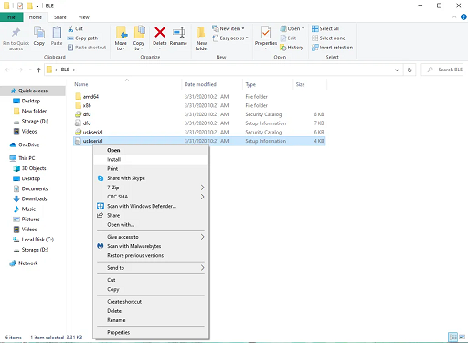
Task: Click the Help question mark icon
Action: coord(463,17)
